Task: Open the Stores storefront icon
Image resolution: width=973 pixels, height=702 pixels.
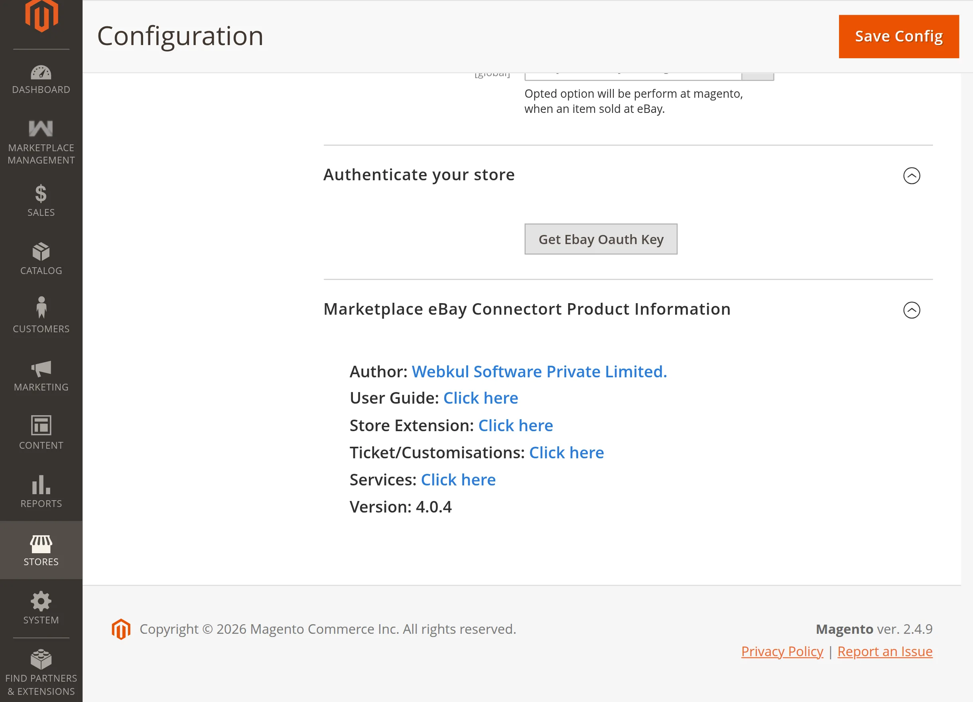Action: (x=41, y=544)
